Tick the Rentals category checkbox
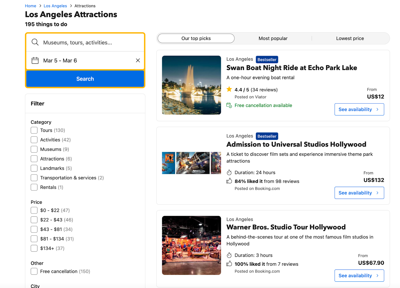Screen dimensions: 400x288 [x=34, y=187]
